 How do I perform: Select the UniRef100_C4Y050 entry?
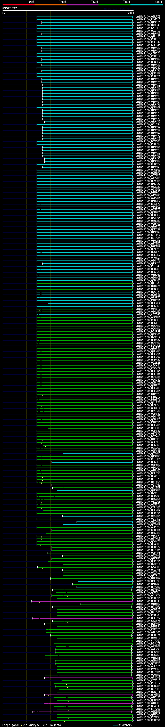148,641
